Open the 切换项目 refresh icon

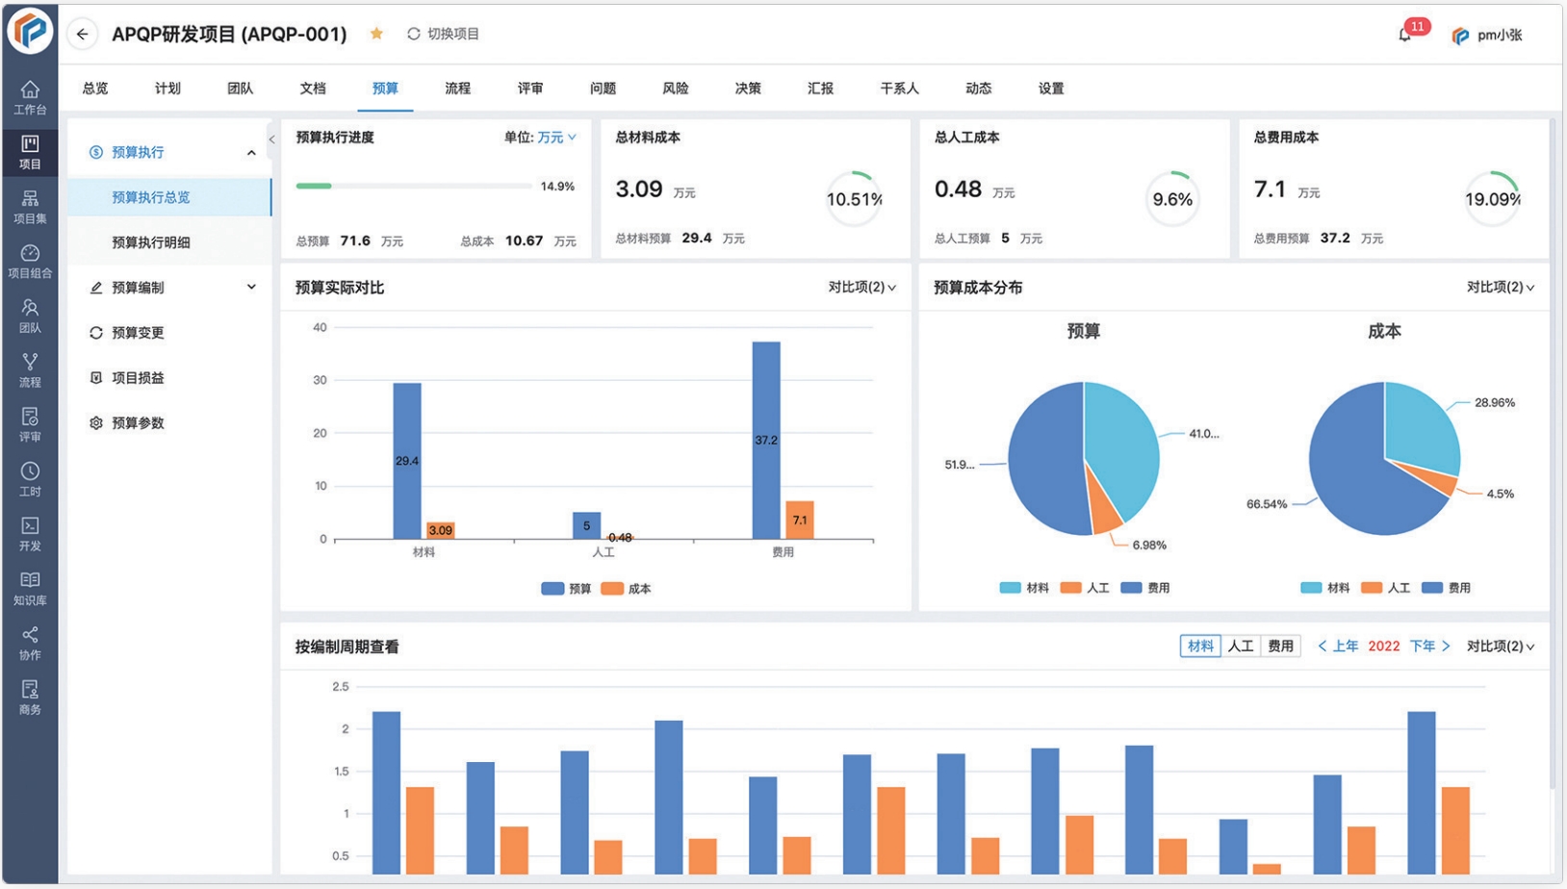tap(412, 33)
